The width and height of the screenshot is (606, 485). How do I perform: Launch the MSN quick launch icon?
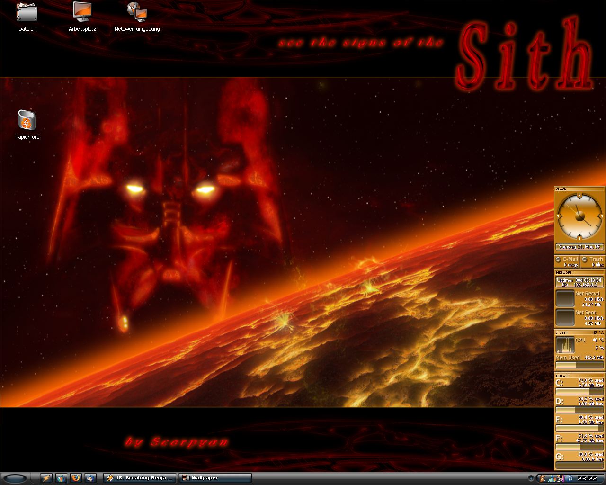tap(61, 478)
